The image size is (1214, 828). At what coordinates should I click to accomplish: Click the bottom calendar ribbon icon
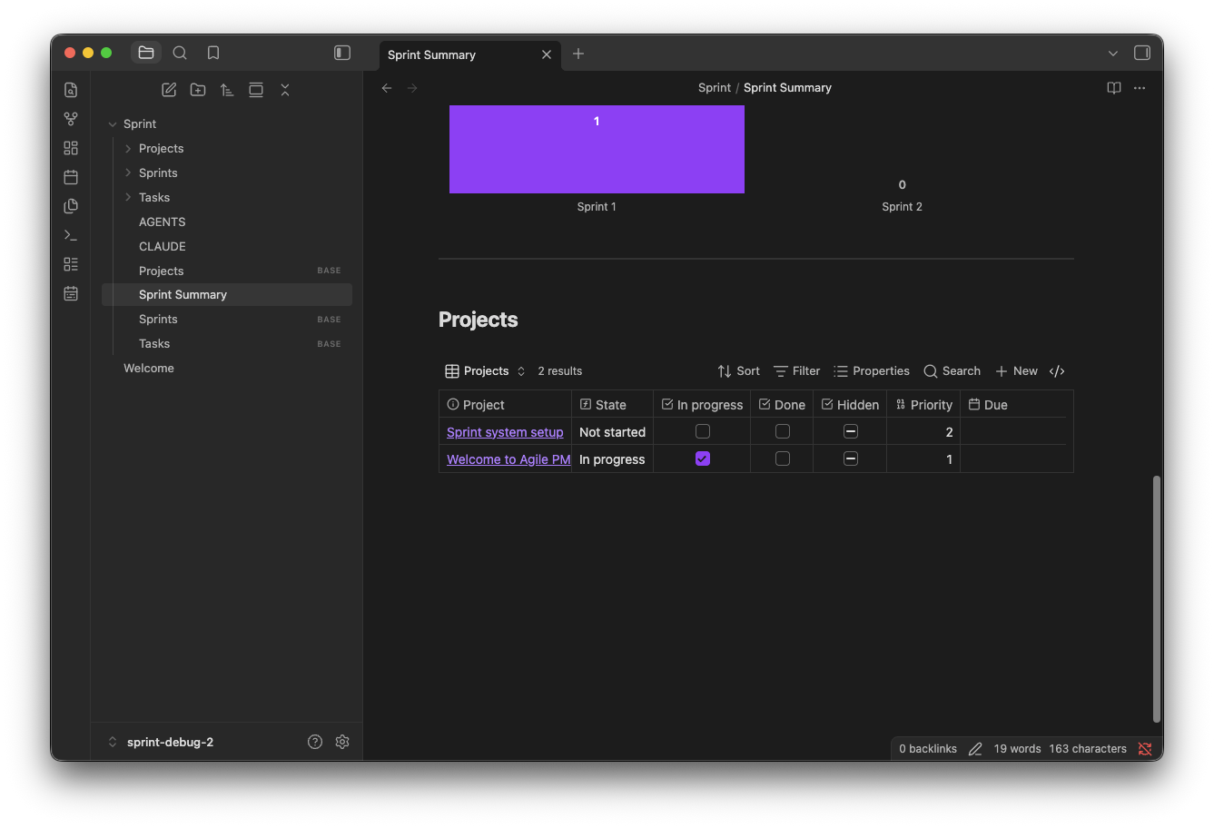[x=71, y=293]
